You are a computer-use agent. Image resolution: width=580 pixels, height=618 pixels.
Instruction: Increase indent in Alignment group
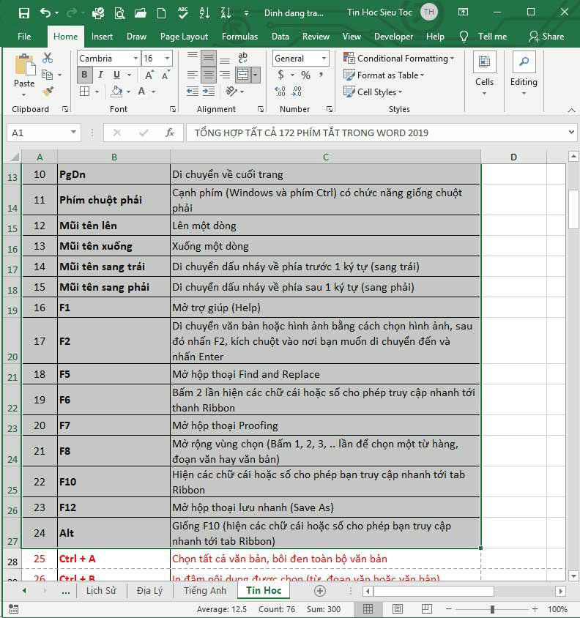coord(209,92)
